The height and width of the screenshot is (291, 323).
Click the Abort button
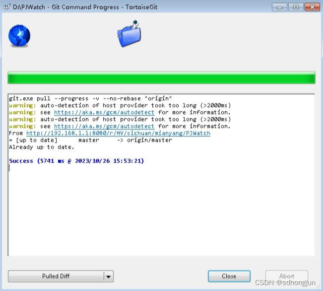pyautogui.click(x=287, y=276)
